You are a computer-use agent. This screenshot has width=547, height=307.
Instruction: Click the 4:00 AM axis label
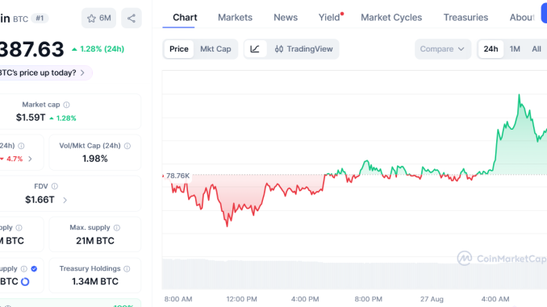pyautogui.click(x=495, y=299)
